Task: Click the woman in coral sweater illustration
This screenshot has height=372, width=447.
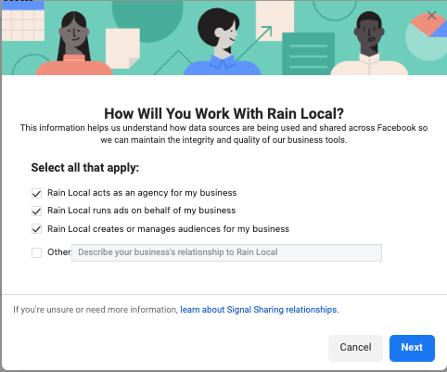Action: pyautogui.click(x=74, y=44)
